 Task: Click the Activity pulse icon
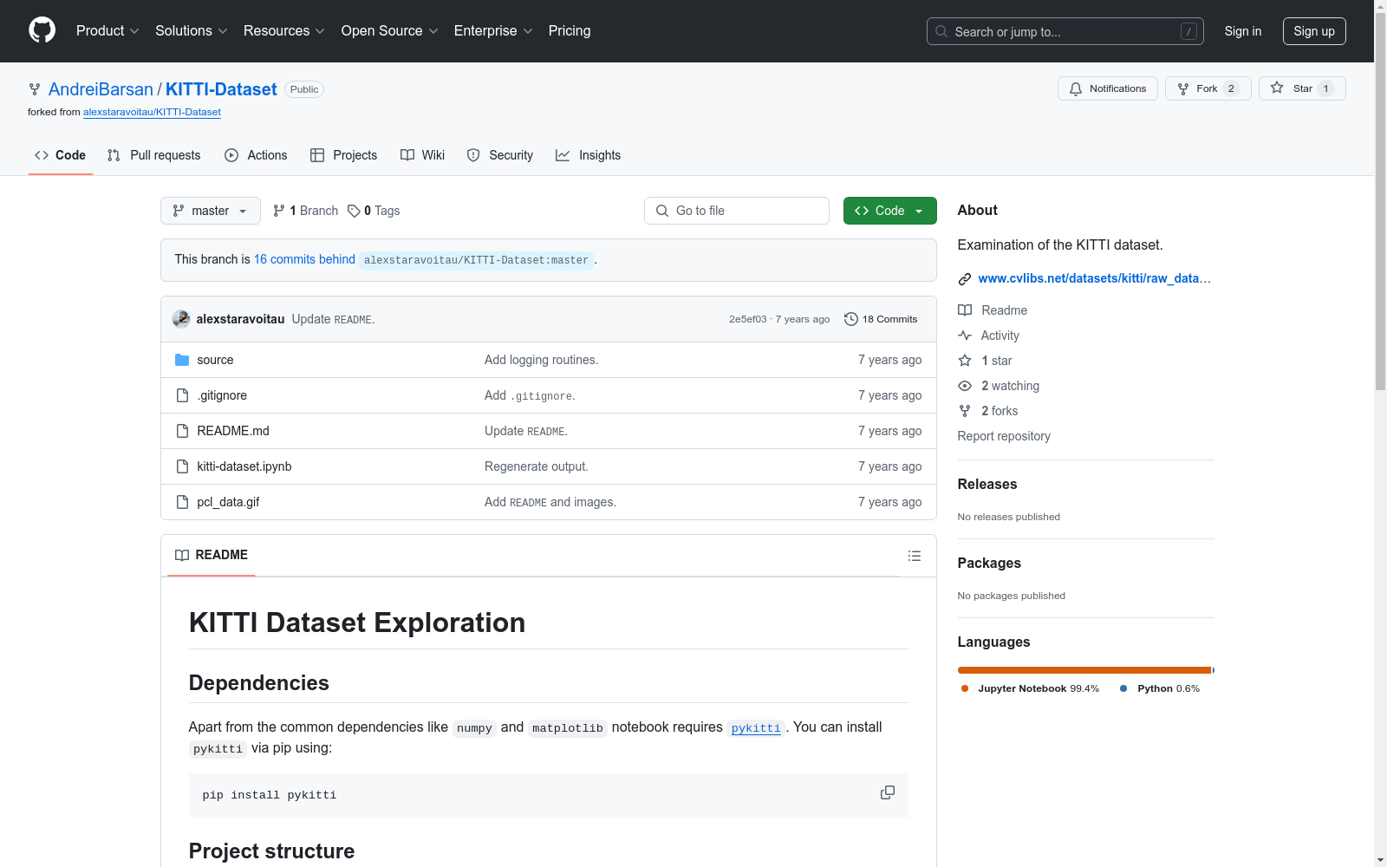pyautogui.click(x=965, y=336)
